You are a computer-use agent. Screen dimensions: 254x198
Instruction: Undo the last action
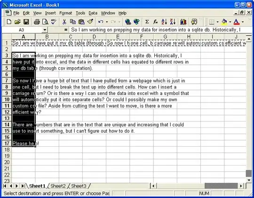tap(101, 22)
